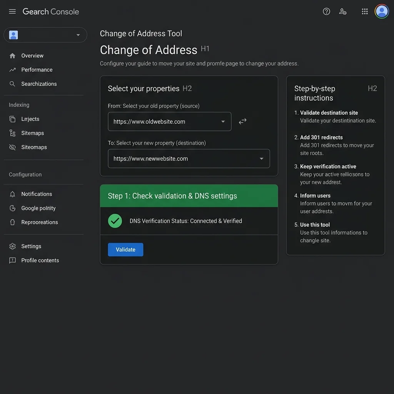This screenshot has width=394, height=394.
Task: Open Reprooreations menu entry
Action: (40, 222)
